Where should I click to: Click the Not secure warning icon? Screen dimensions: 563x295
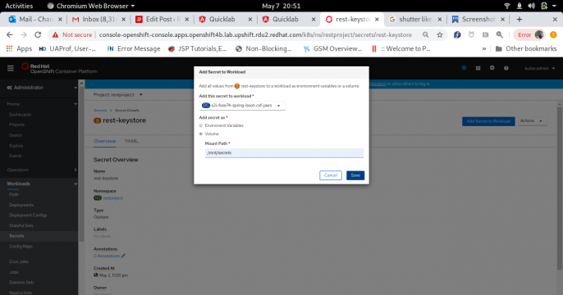click(x=55, y=34)
